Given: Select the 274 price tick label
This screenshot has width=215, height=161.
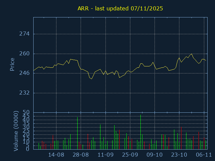Looking at the screenshot, I should coord(25,34).
